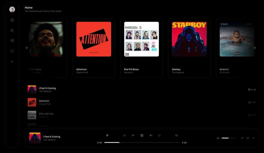Open the After Hours album cover
This screenshot has width=264, height=153.
[x=46, y=39]
